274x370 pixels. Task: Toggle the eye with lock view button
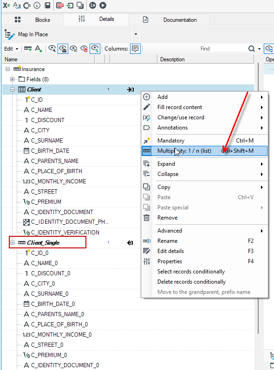click(x=63, y=49)
